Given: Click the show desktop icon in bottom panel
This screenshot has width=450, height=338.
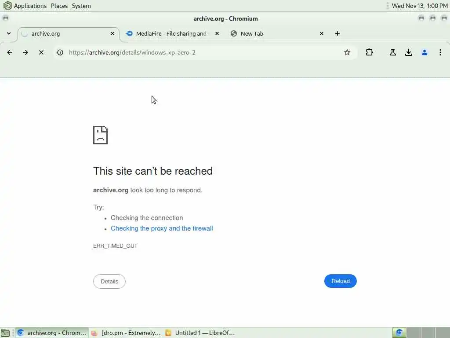Looking at the screenshot, I should 5,333.
